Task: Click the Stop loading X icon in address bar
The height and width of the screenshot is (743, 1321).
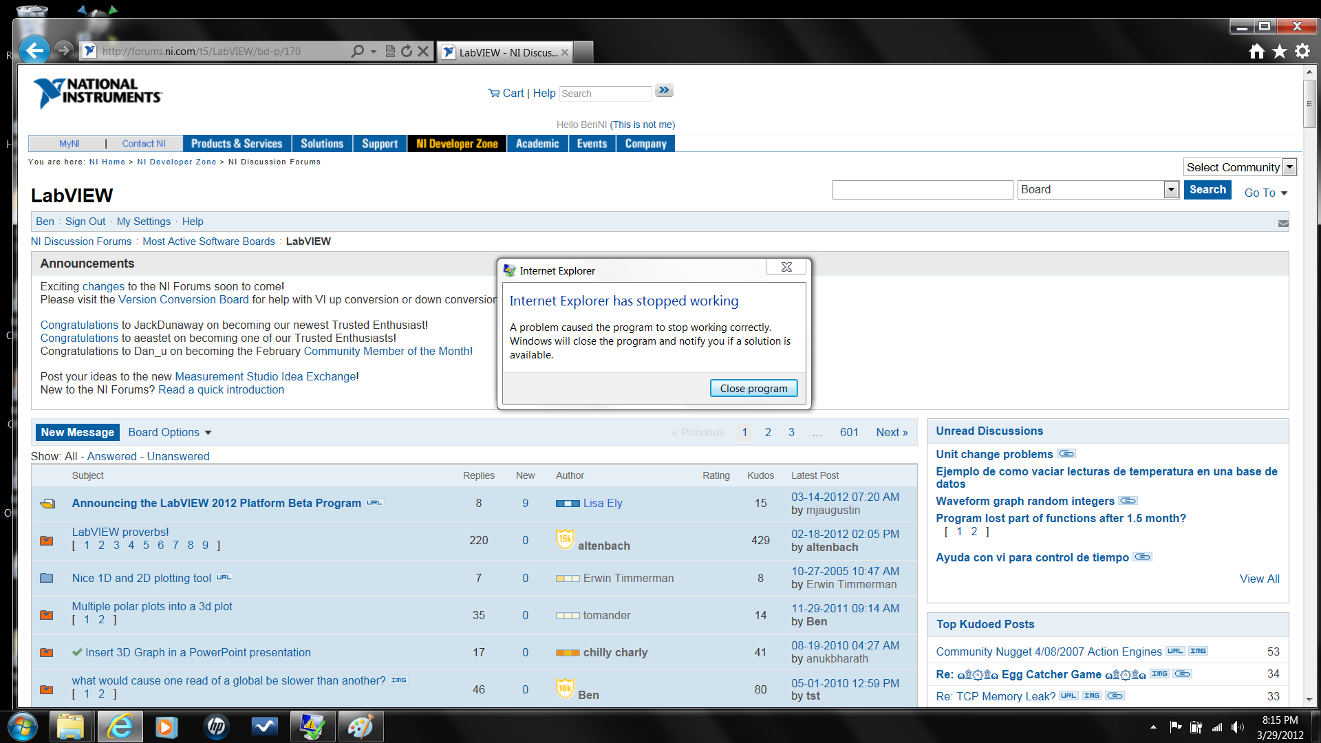Action: coord(423,52)
